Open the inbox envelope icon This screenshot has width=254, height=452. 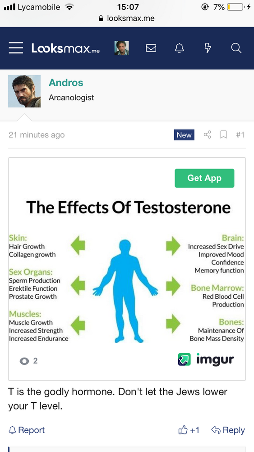tap(151, 48)
